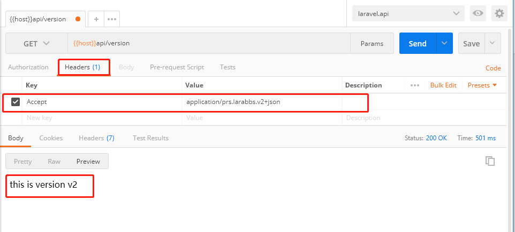The width and height of the screenshot is (515, 232).
Task: Open the Pre-request Script tab
Action: click(x=177, y=67)
